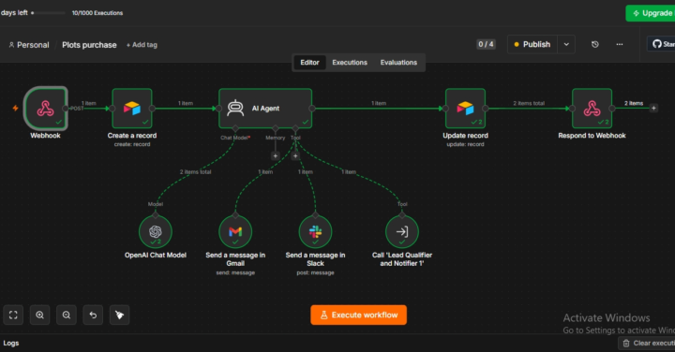Screen dimensions: 675x352
Task: Click the 0 / 4 counter badge
Action: click(486, 44)
